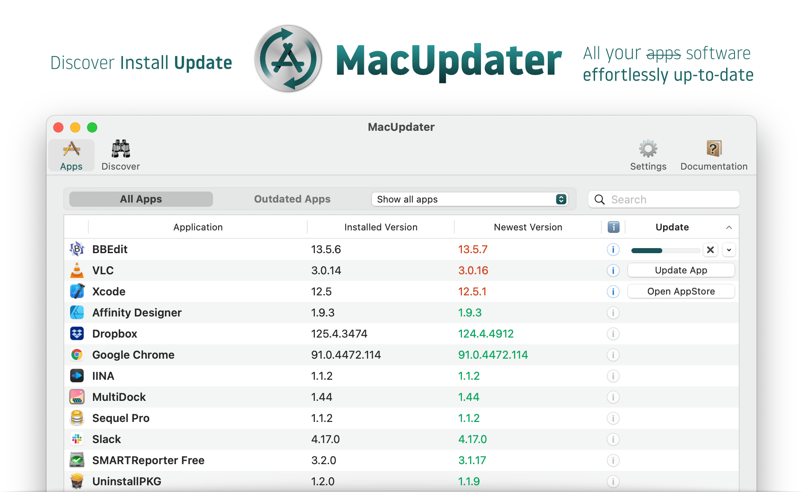Show info for Sequel Pro
Viewport: 803px width, 492px height.
613,418
